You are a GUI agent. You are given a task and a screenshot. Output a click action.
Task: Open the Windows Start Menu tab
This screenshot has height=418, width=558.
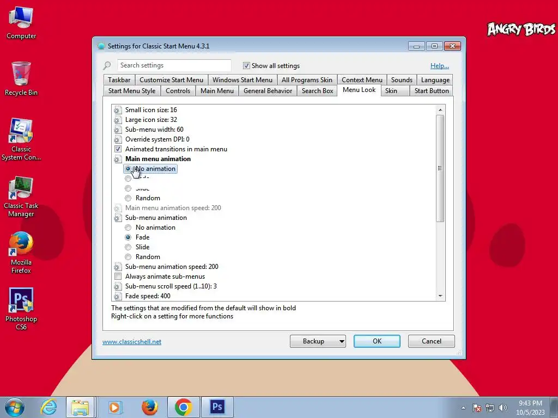pyautogui.click(x=242, y=80)
